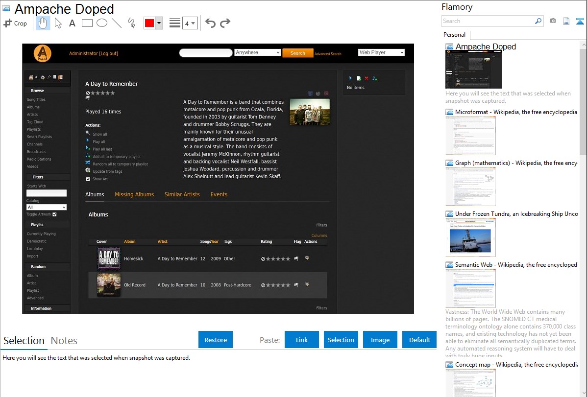Undo the last annotation

(x=210, y=23)
